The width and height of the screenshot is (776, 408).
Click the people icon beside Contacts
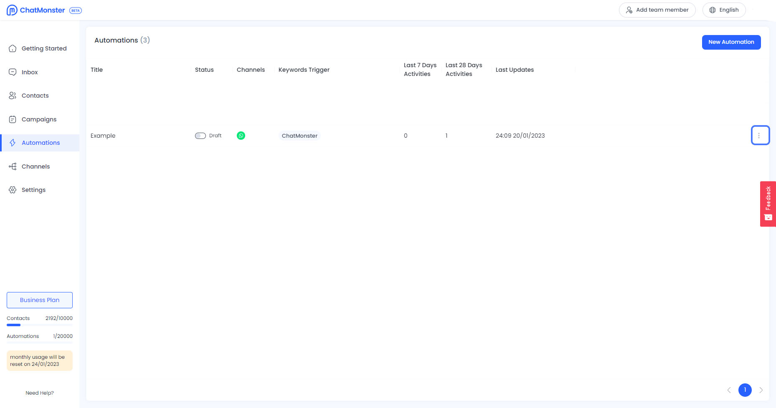[x=13, y=96]
